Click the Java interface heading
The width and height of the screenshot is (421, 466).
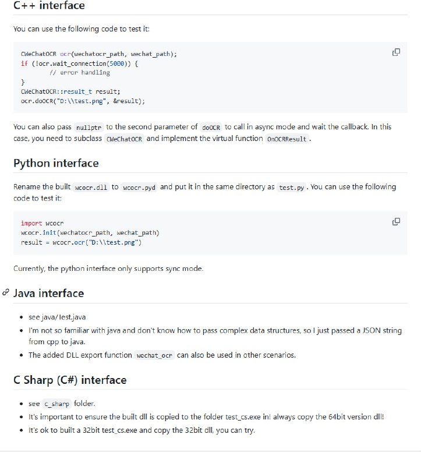click(48, 293)
